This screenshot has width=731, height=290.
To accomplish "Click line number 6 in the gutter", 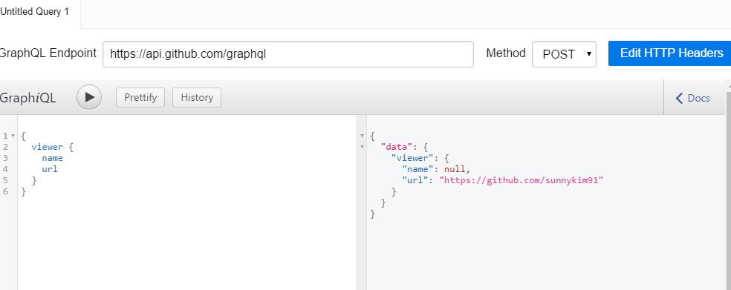I will pos(5,191).
